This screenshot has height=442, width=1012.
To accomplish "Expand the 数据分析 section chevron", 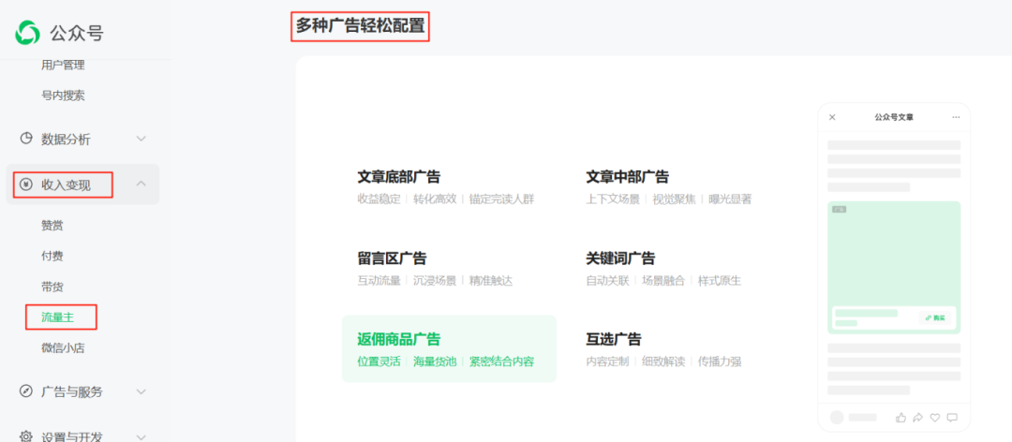I will (x=141, y=139).
